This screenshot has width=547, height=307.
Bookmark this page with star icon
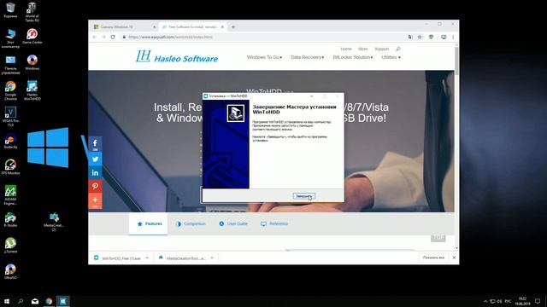tap(420, 37)
